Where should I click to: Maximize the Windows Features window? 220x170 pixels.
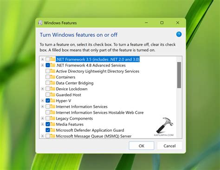162,23
